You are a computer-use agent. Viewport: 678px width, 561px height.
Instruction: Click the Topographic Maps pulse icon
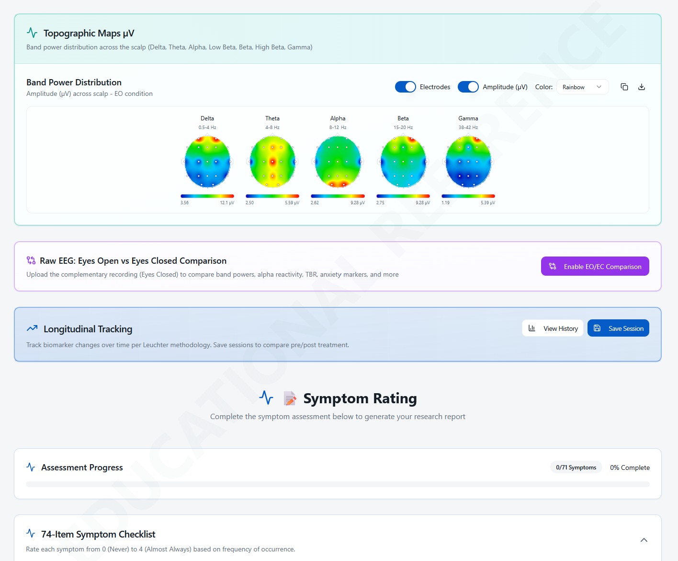(32, 33)
